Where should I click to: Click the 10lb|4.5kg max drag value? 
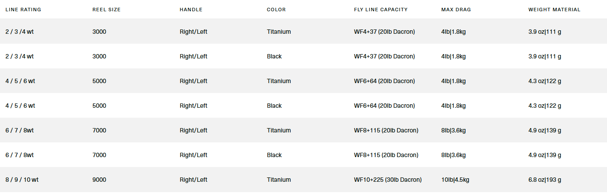455,180
